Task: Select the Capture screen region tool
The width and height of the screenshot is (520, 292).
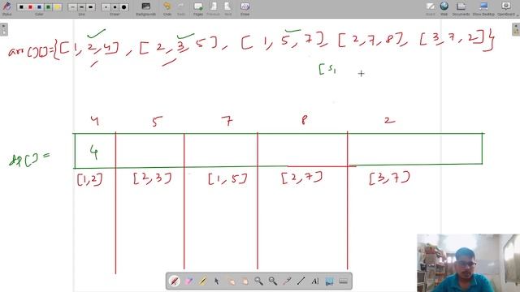Action: [329, 281]
